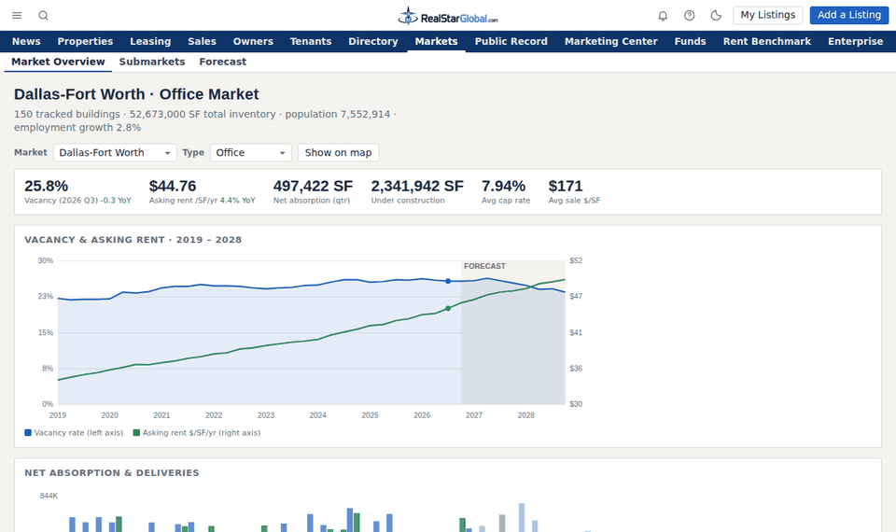Select the Markets menu item
This screenshot has height=532, width=896.
[437, 41]
